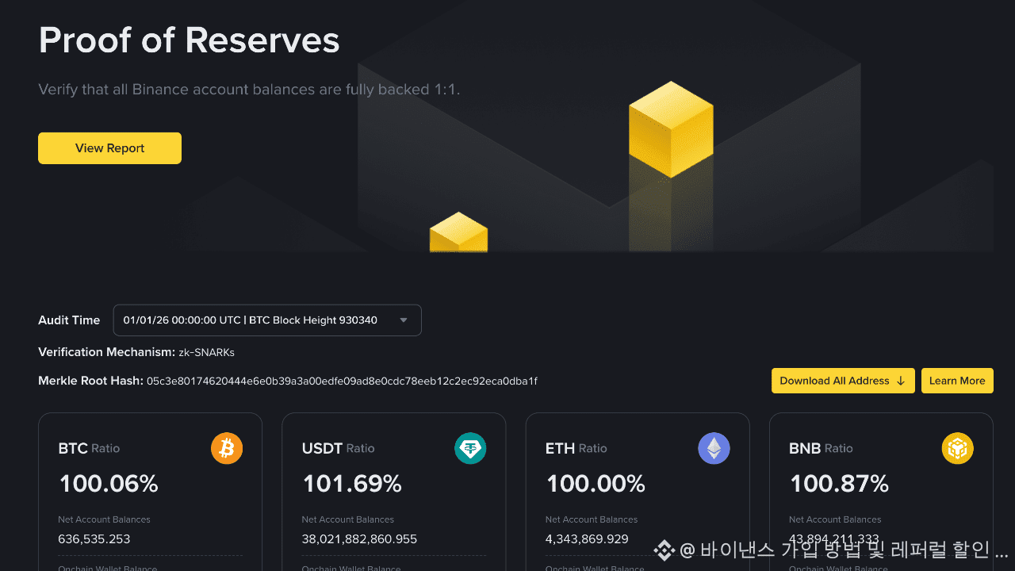
Task: Click the watermark diamond logo near the bottom
Action: pyautogui.click(x=663, y=550)
